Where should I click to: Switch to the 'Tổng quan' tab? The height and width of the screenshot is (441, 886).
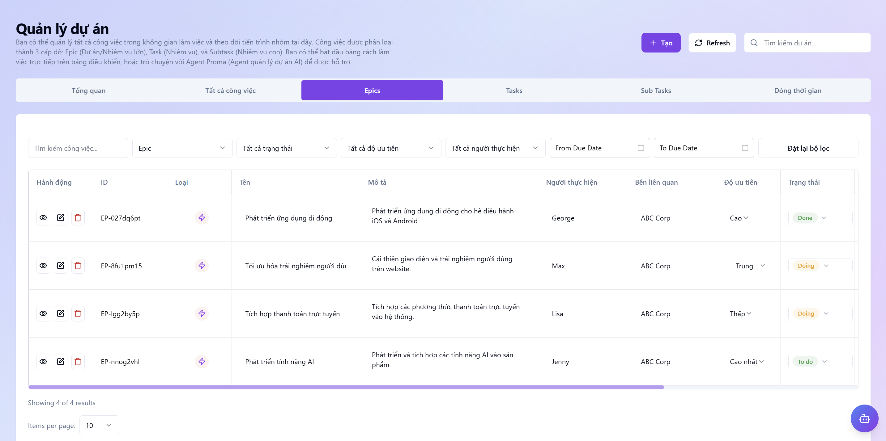88,90
